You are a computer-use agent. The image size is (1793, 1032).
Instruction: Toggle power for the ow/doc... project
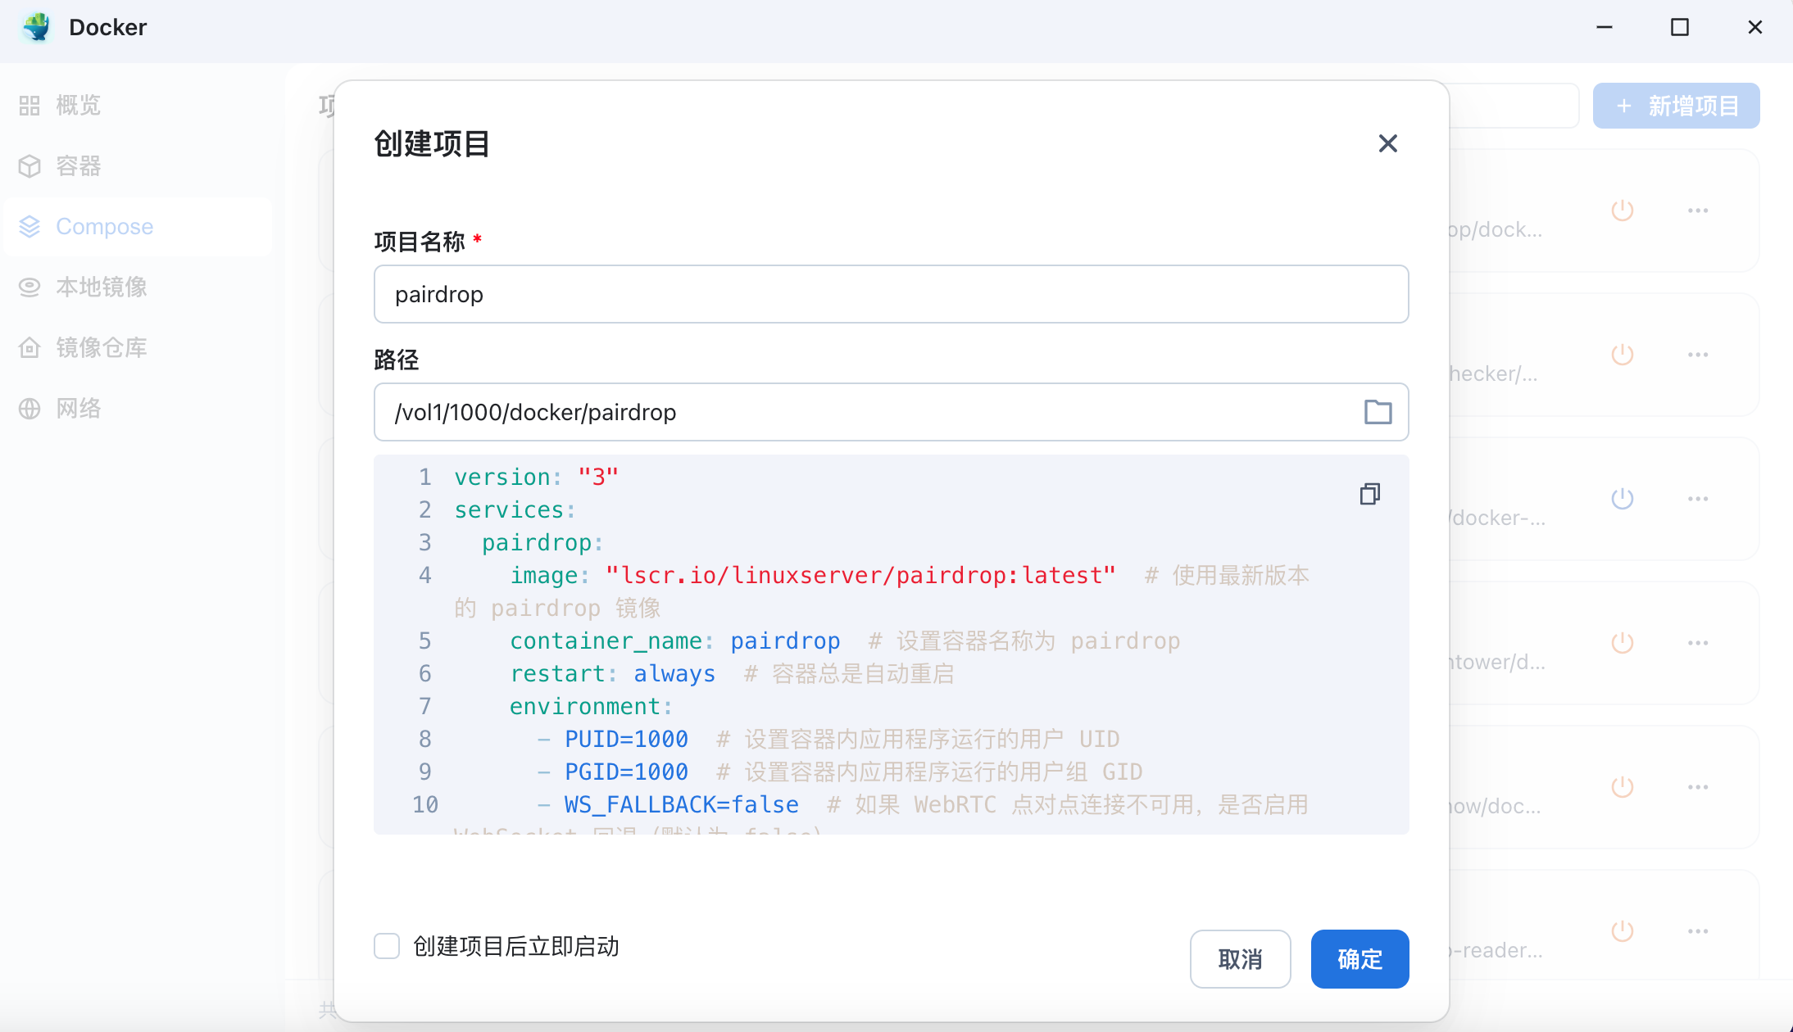point(1623,787)
